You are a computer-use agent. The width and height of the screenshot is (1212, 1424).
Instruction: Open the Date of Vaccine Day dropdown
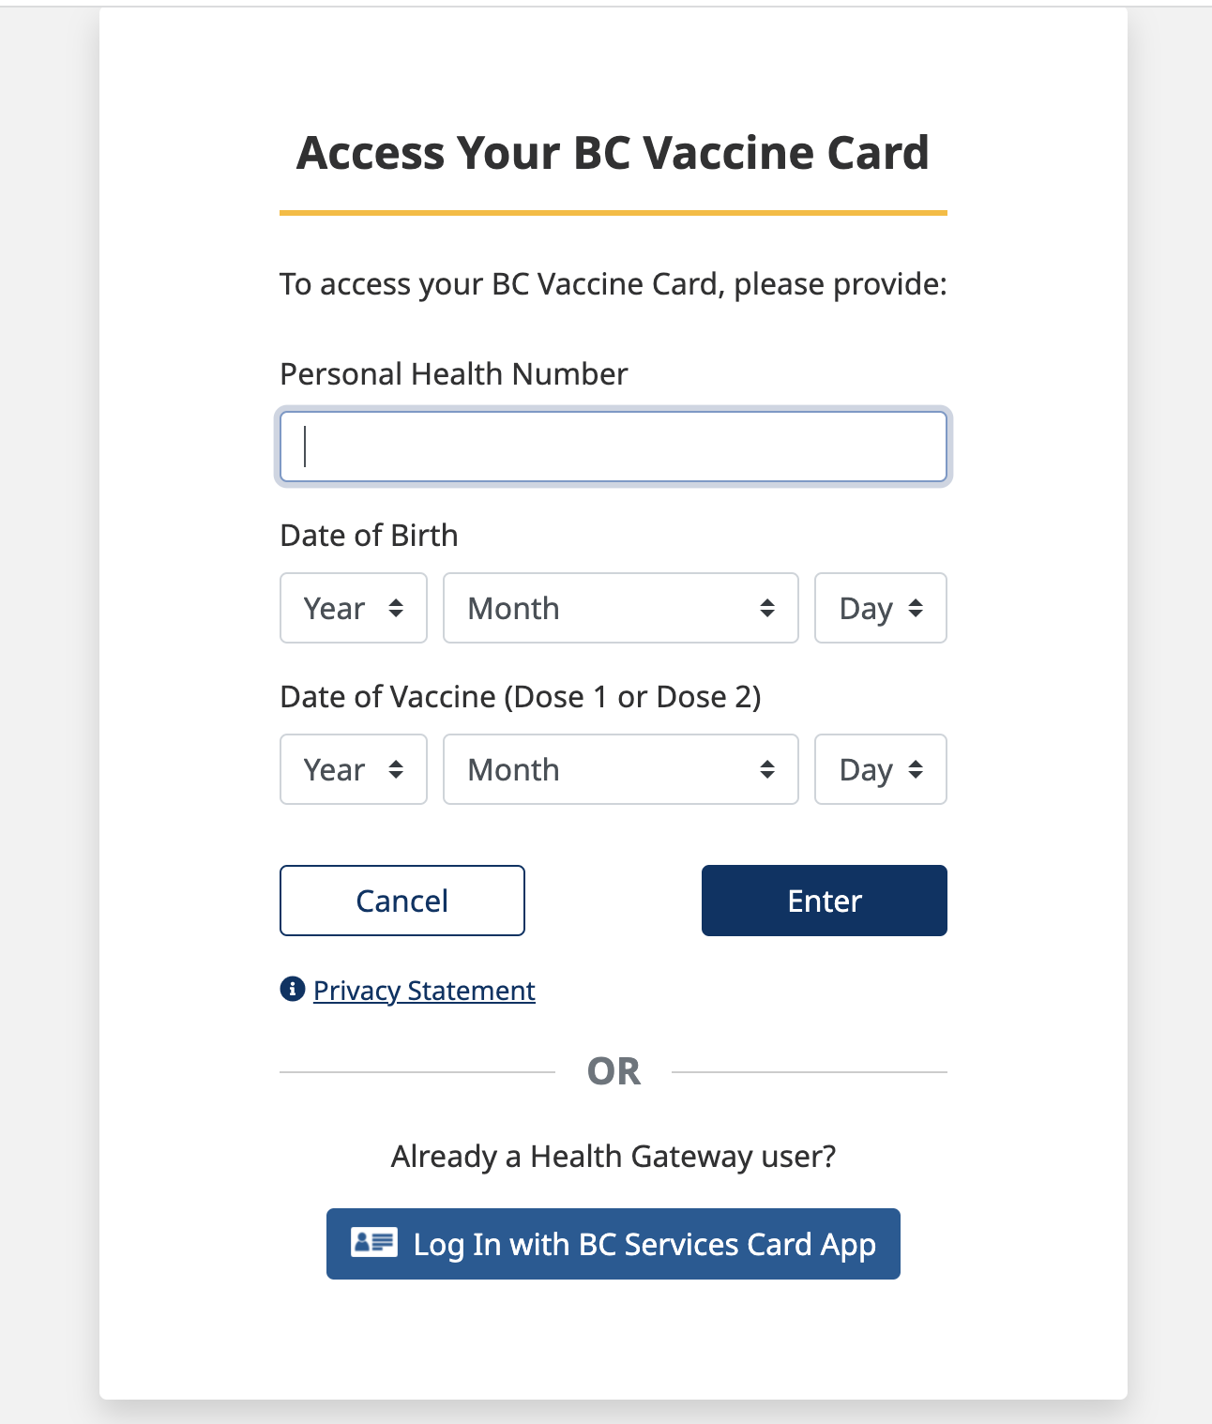[880, 769]
